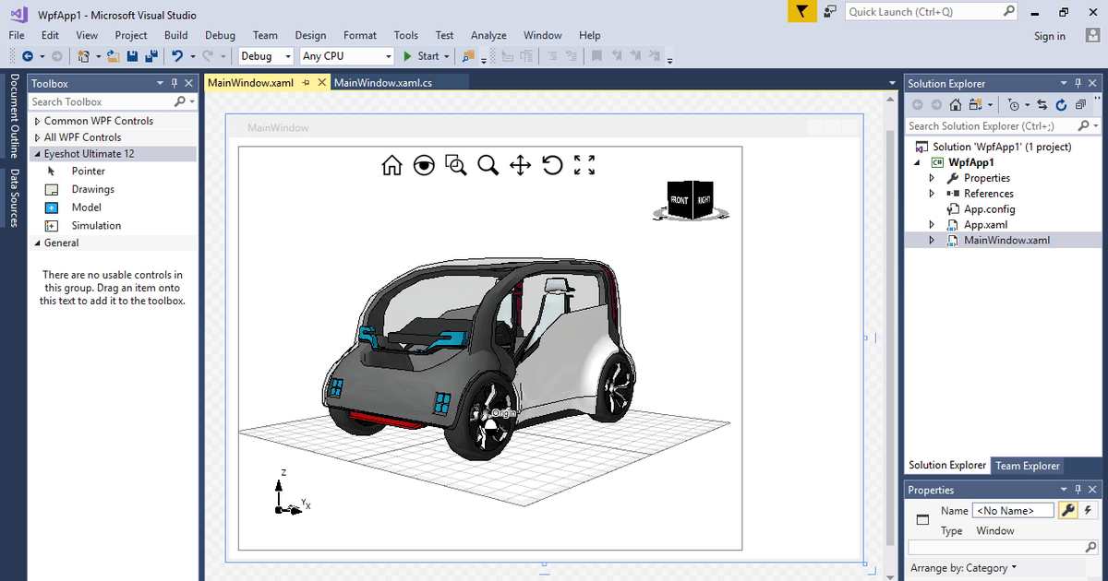
Task: Open the Build menu
Action: (x=175, y=35)
